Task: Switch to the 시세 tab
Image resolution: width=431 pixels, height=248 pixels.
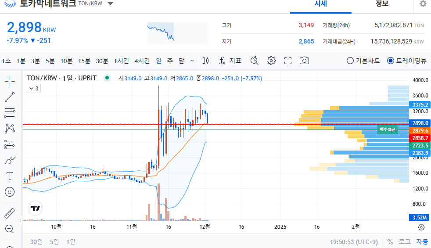Action: (320, 4)
